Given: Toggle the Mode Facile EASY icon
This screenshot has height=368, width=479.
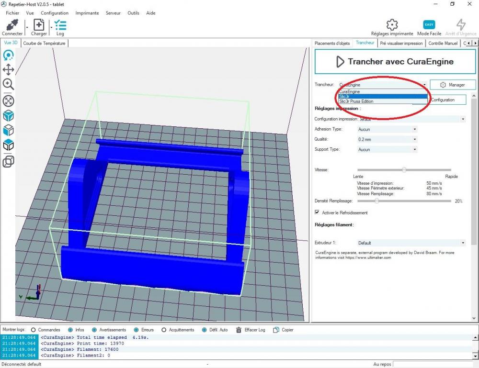Looking at the screenshot, I should click(429, 25).
